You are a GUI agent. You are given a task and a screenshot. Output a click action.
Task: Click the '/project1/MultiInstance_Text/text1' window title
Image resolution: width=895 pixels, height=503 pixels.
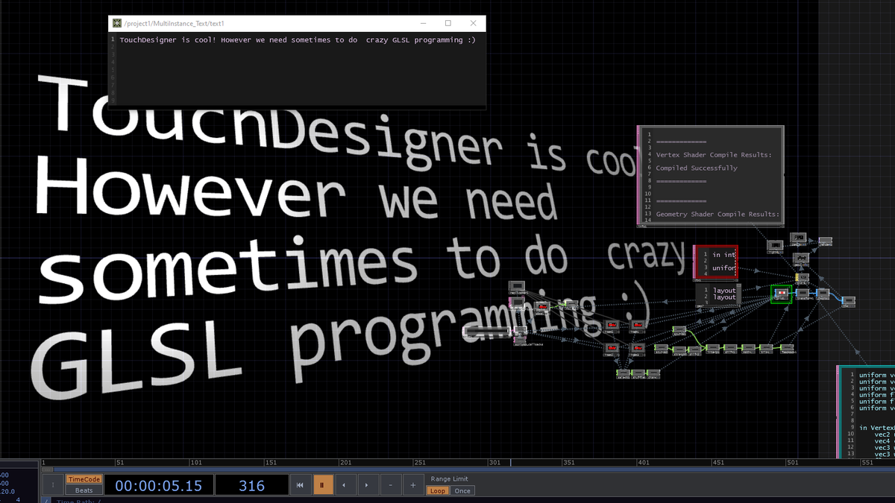(175, 24)
